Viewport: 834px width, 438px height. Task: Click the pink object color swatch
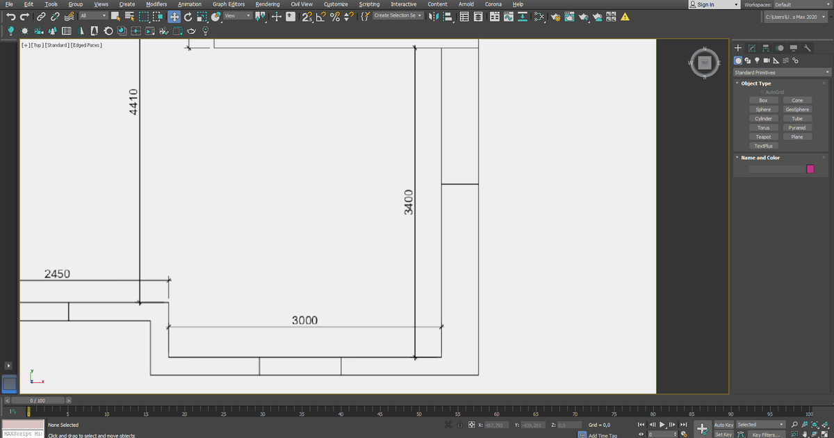[810, 169]
